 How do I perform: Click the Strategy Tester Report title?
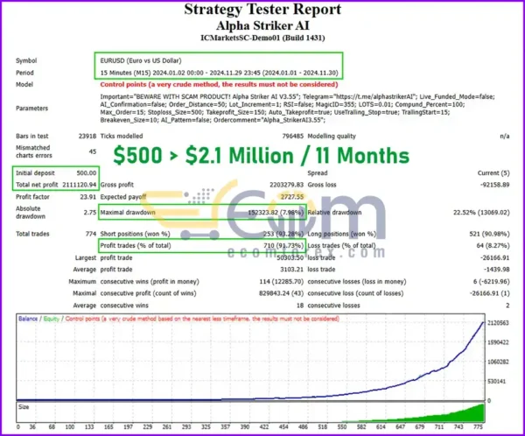click(262, 11)
